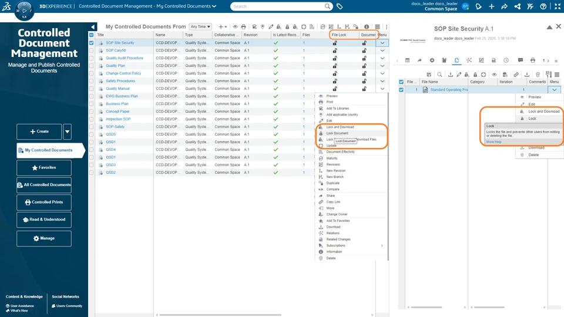
Task: Open the menu chevron for SOP Cary50 row
Action: coord(382,50)
